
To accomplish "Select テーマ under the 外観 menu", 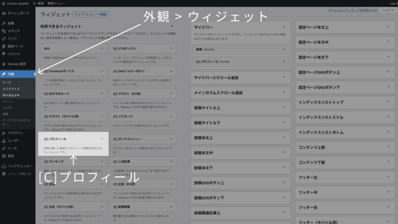I will coord(7,82).
